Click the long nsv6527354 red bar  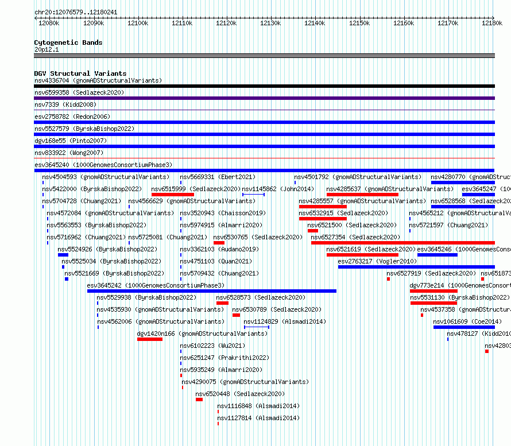[403, 243]
